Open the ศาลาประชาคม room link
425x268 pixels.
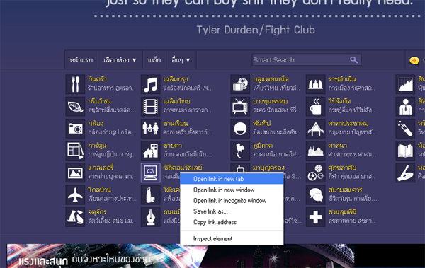click(348, 124)
